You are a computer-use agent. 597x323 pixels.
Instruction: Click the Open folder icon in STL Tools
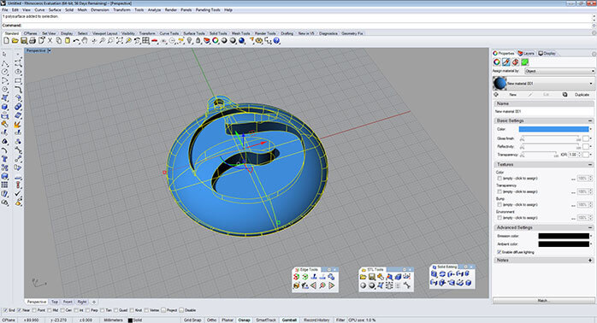tap(364, 277)
